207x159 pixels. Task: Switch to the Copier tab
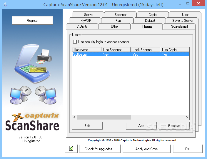pyautogui.click(x=153, y=14)
